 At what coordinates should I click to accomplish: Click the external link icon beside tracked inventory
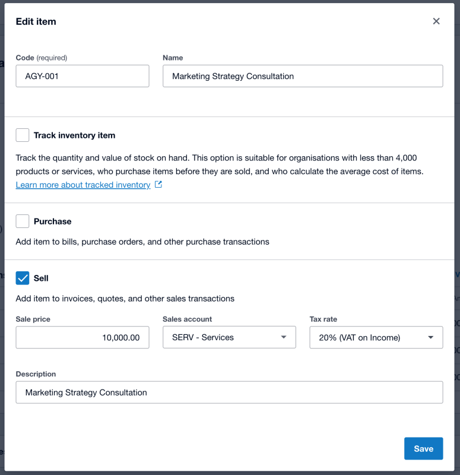point(157,185)
